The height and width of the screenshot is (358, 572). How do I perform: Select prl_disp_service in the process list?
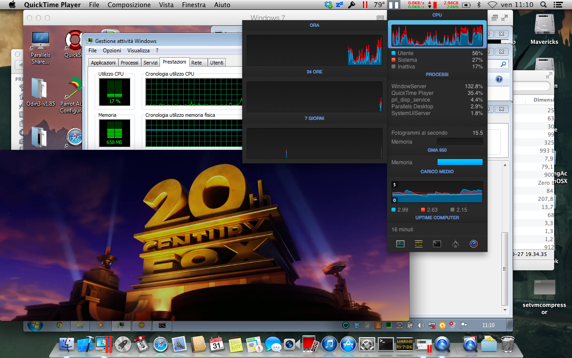[x=437, y=100]
